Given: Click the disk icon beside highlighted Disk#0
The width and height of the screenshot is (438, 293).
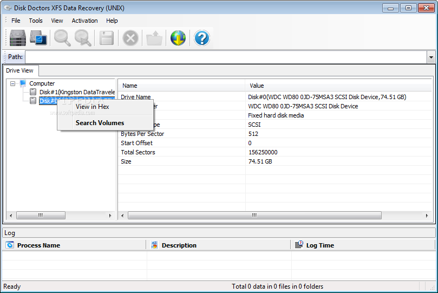Looking at the screenshot, I should click(x=33, y=101).
